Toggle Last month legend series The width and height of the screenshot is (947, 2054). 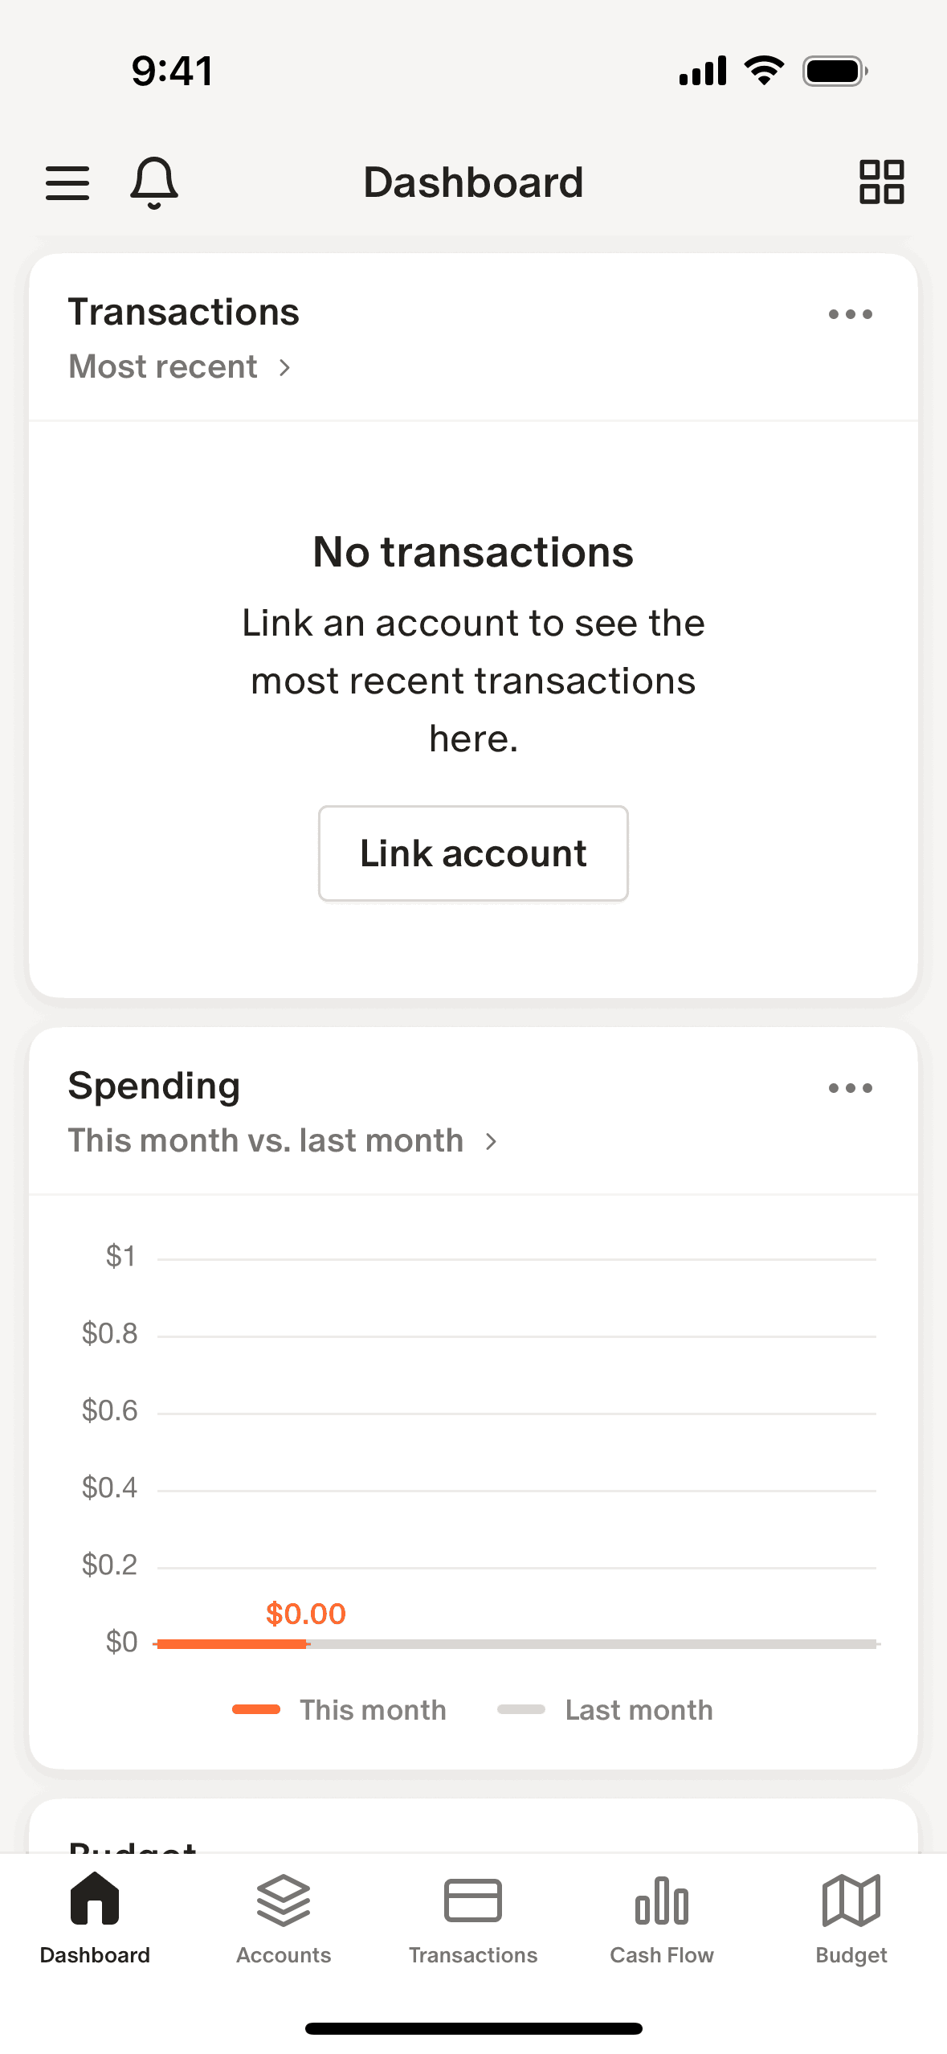click(x=606, y=1709)
